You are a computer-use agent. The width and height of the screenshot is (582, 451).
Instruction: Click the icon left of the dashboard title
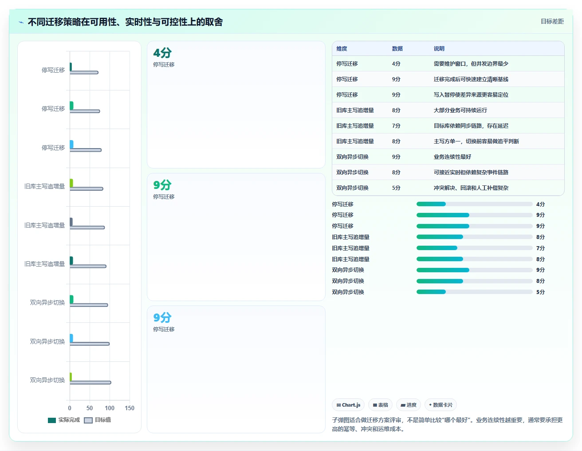point(21,22)
